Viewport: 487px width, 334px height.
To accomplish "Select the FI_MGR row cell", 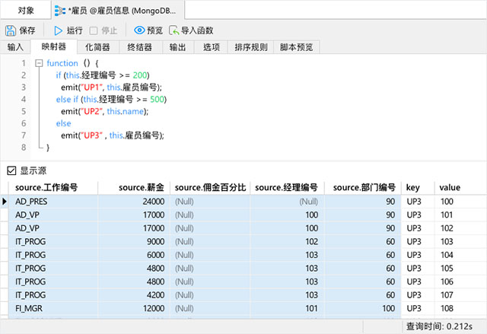I will pyautogui.click(x=53, y=308).
